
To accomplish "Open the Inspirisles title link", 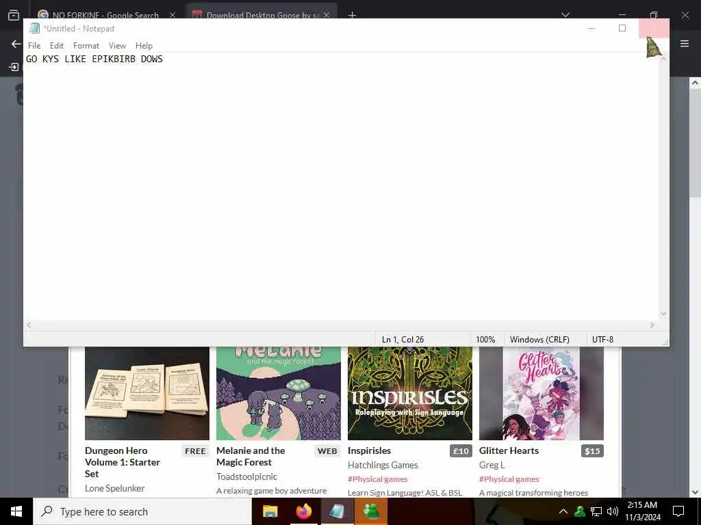I will pos(369,450).
